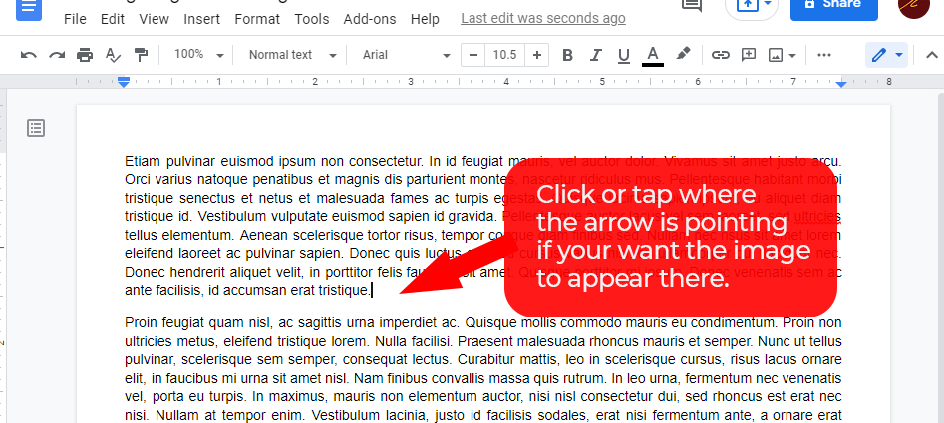Open the Add-ons menu
The width and height of the screenshot is (944, 423).
pyautogui.click(x=370, y=19)
